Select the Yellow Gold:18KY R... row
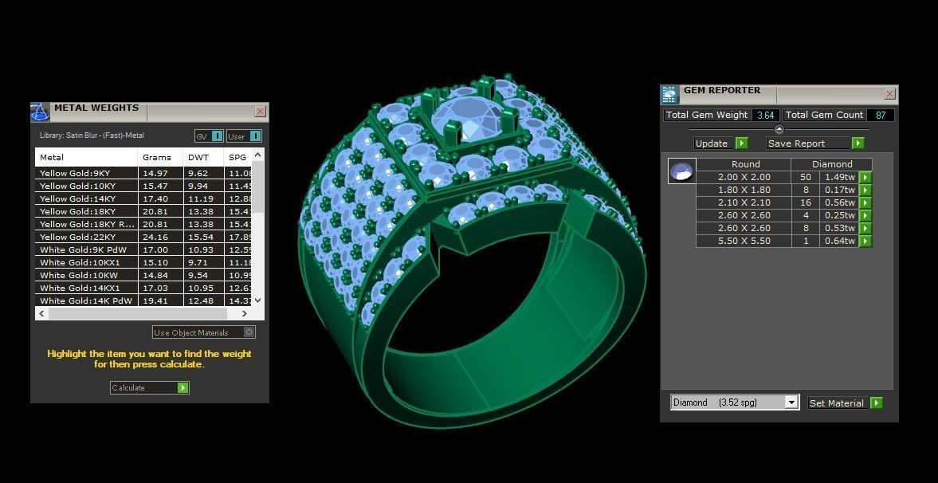Viewport: 938px width, 483px height. (x=143, y=225)
